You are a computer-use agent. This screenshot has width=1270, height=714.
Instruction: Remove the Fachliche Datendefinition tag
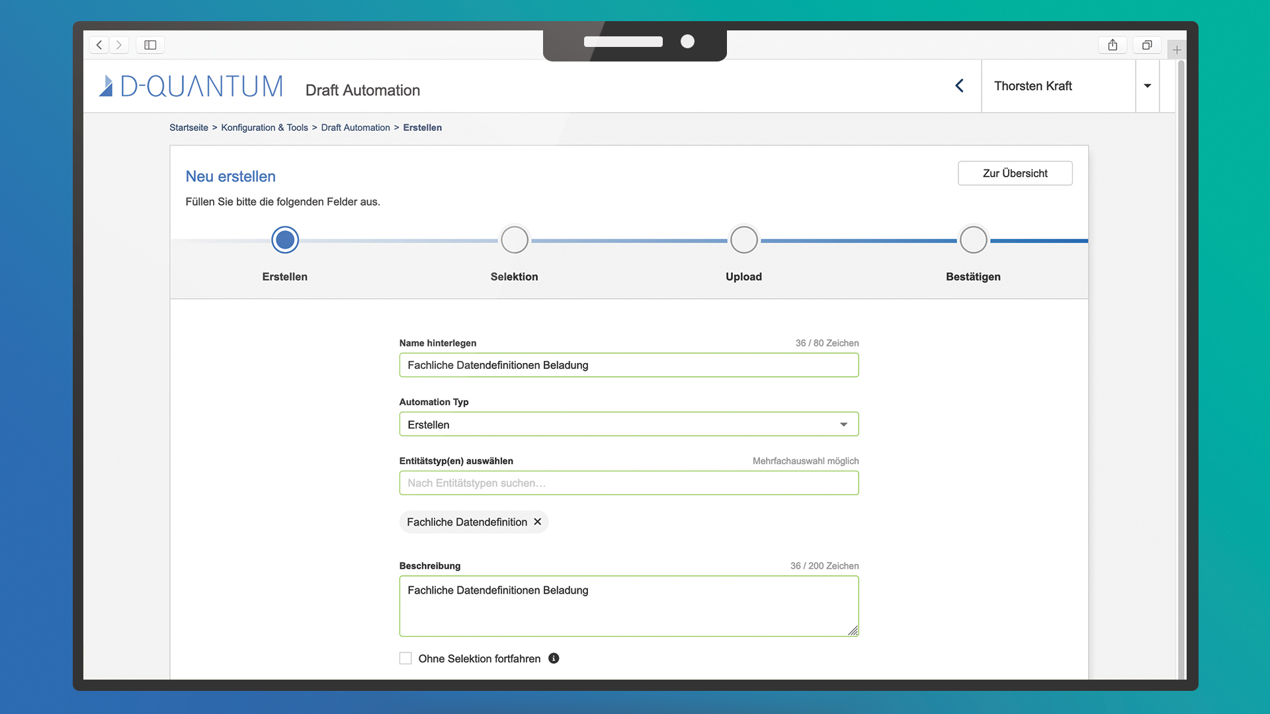click(x=538, y=522)
